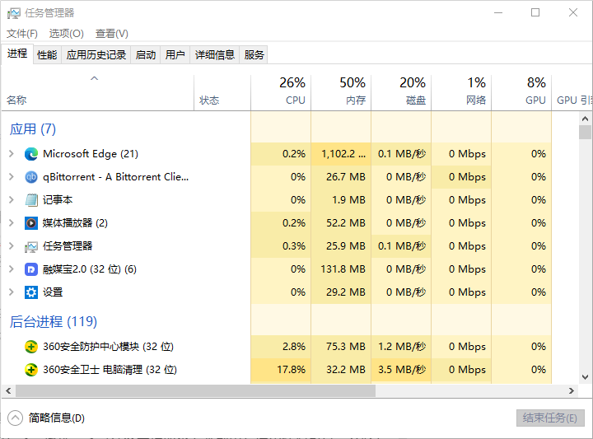Click the 75.3 MB memory cell
The image size is (593, 439).
click(341, 347)
